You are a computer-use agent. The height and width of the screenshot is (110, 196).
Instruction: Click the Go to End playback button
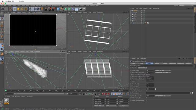coord(99,94)
